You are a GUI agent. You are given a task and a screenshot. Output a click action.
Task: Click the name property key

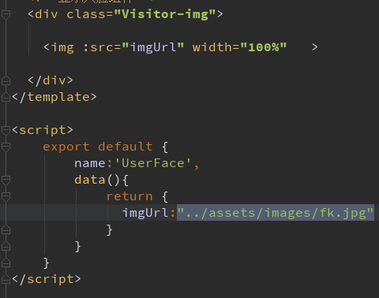tap(90, 163)
